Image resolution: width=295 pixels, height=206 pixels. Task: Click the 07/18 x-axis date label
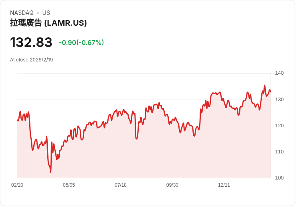point(121,185)
